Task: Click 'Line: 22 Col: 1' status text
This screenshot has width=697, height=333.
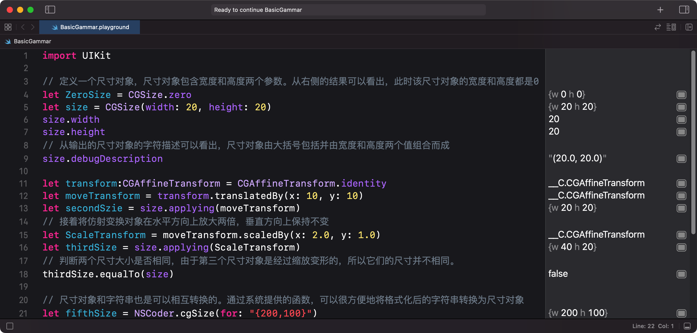Action: 653,326
